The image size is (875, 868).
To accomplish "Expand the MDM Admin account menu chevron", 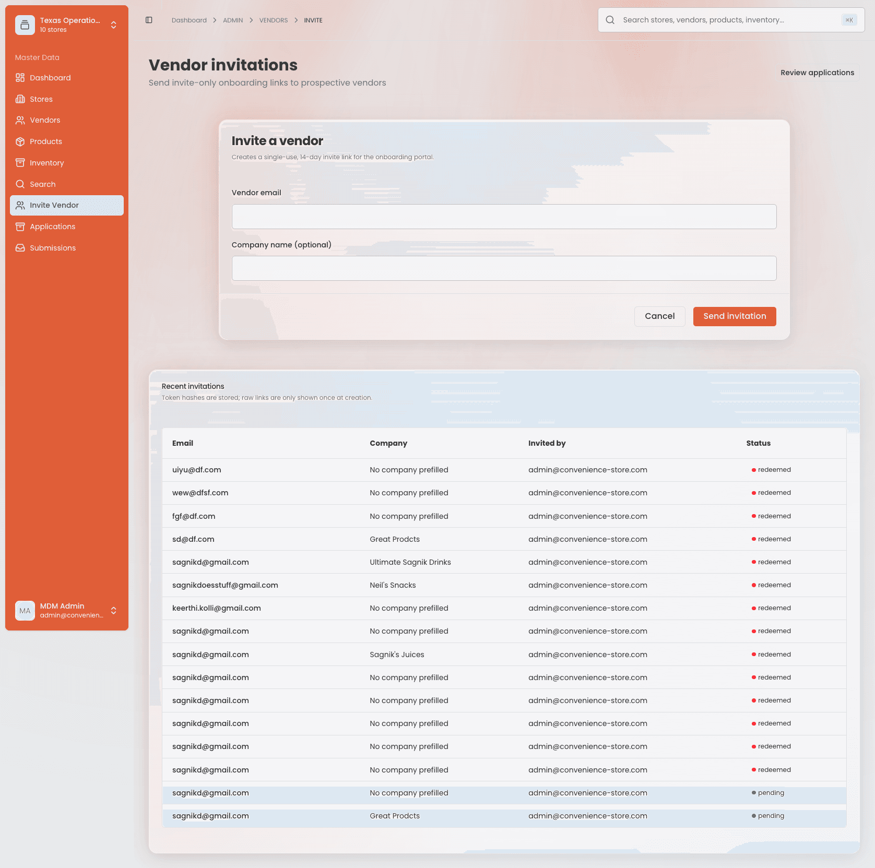I will coord(113,611).
